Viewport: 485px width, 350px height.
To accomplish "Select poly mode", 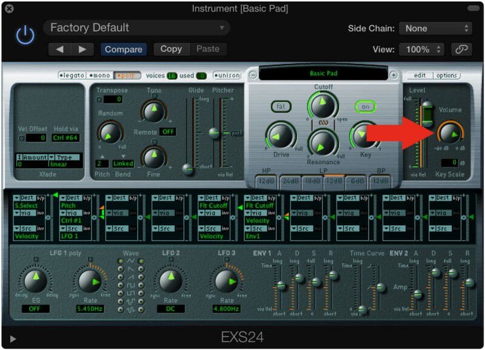I will click(127, 75).
